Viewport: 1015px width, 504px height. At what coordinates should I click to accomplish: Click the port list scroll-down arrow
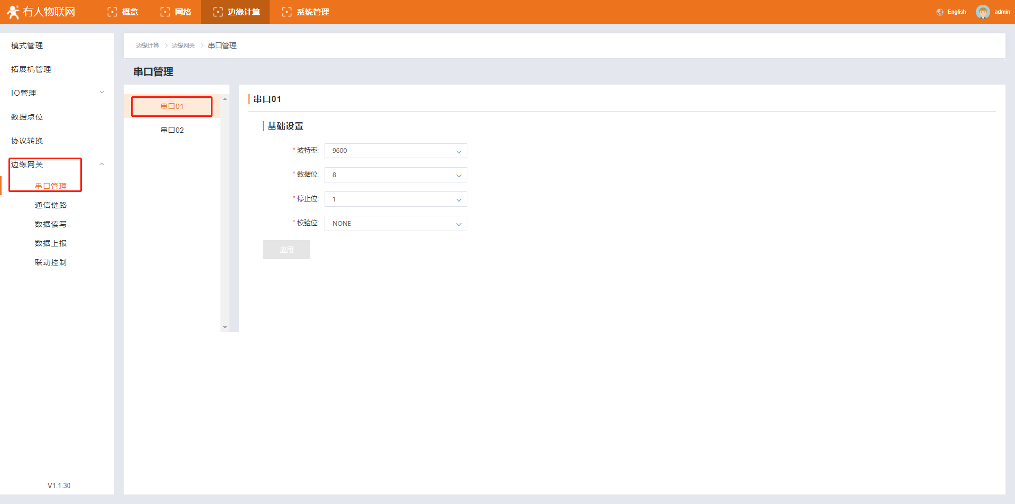(225, 327)
